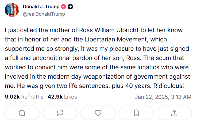Like the post with the heart icon
Viewport: 197px width, 123px height.
pos(98,113)
